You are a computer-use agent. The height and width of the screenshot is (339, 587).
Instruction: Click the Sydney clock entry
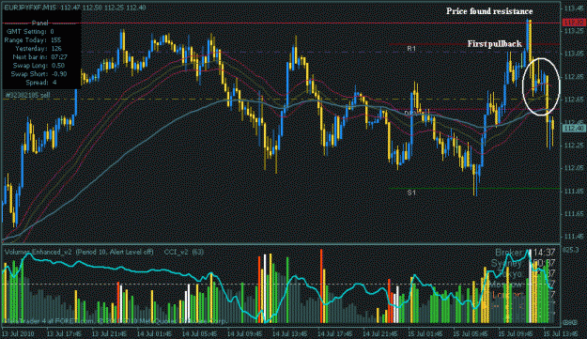click(x=523, y=264)
